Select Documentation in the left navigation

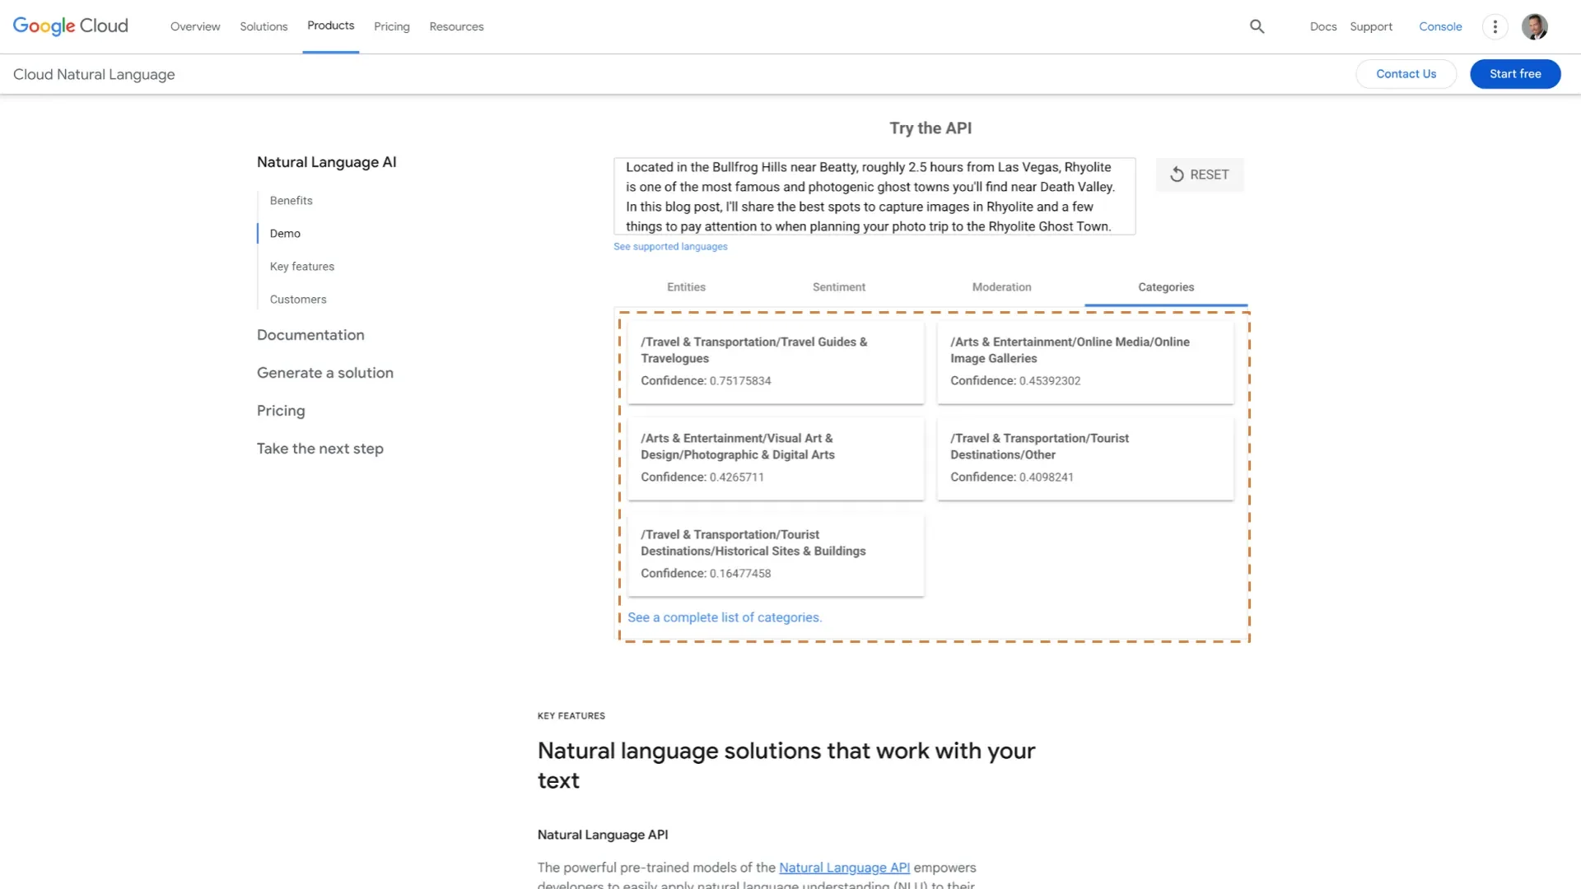point(310,335)
